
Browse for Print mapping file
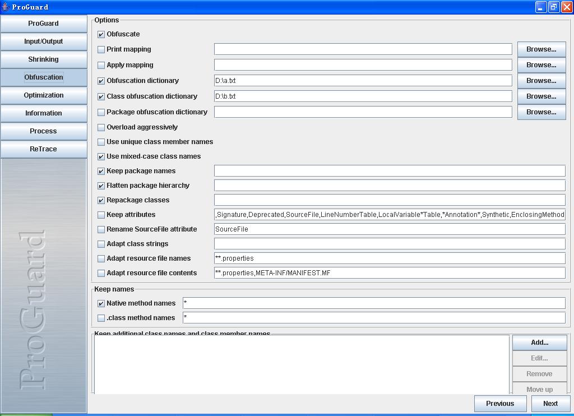(541, 49)
